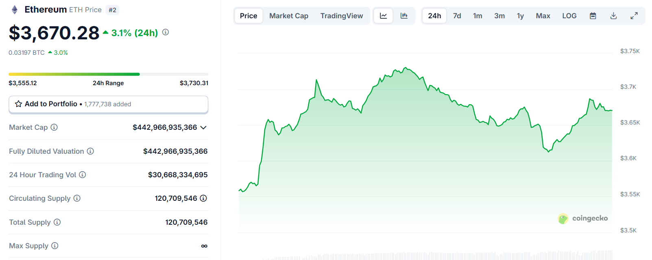Click the infinity Max Supply value
The height and width of the screenshot is (260, 652).
204,246
